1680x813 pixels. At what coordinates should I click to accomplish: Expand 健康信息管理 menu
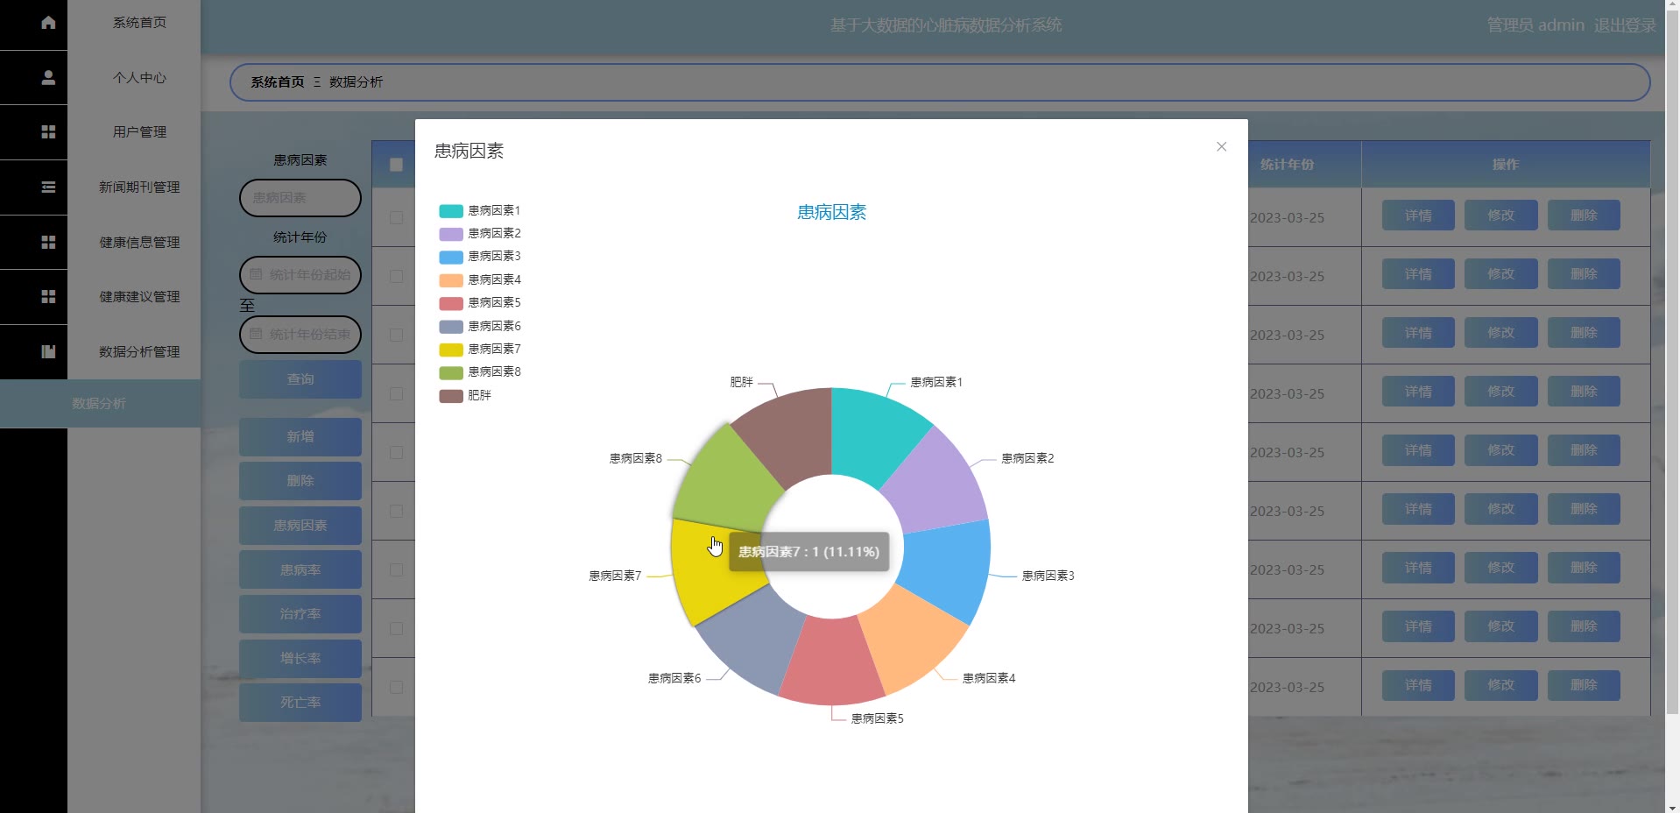(139, 243)
